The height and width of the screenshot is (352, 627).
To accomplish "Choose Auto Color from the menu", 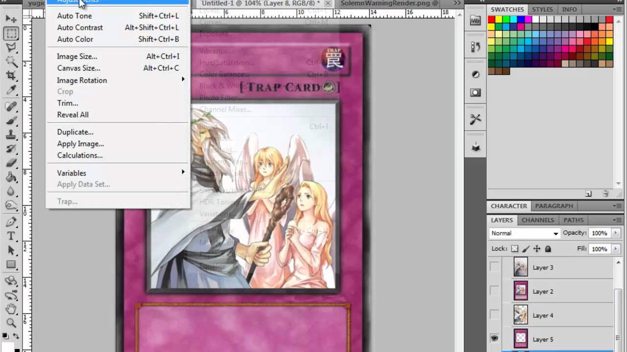I will click(118, 39).
